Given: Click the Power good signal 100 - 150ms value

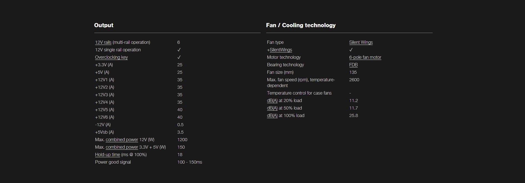Looking at the screenshot, I should pyautogui.click(x=190, y=162).
